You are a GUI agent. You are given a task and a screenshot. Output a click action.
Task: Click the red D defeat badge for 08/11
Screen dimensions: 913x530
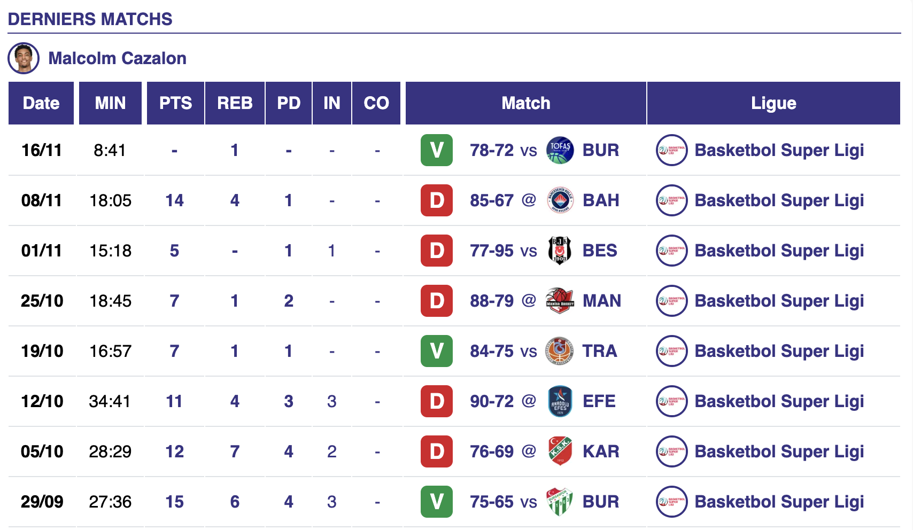tap(437, 200)
